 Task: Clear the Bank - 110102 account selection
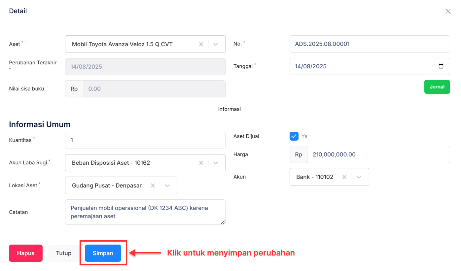pyautogui.click(x=344, y=177)
